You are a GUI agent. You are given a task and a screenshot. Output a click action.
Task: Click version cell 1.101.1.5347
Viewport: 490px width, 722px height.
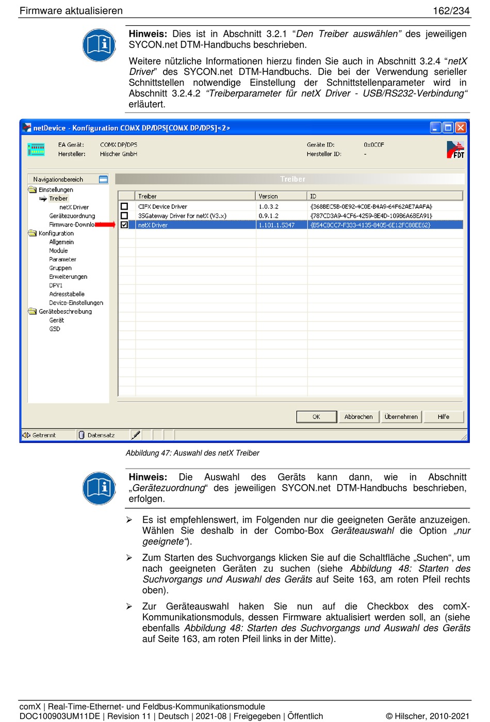(276, 225)
